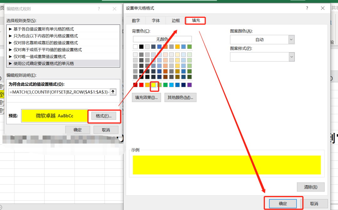
Task: Select rule type 仅对唯一值或重复值设置格式
Action: click(63, 56)
